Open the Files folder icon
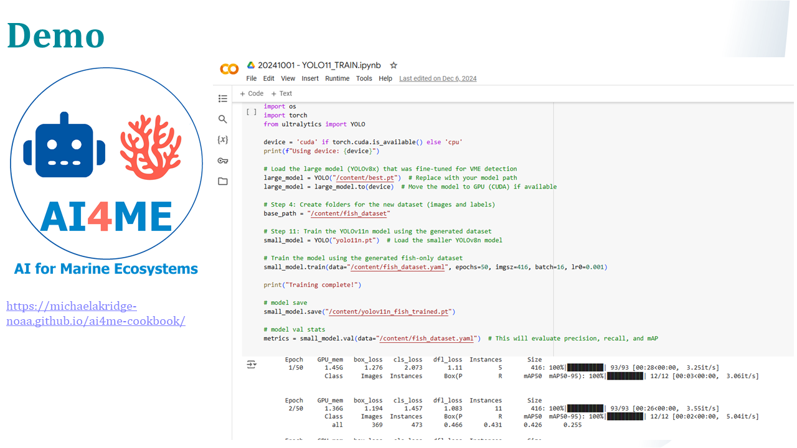 click(x=223, y=181)
